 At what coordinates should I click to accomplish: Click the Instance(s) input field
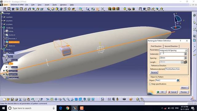tap(172, 54)
